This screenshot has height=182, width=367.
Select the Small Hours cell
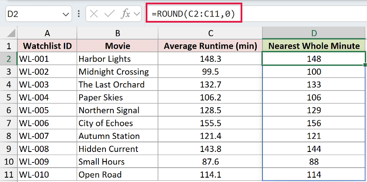click(x=118, y=162)
